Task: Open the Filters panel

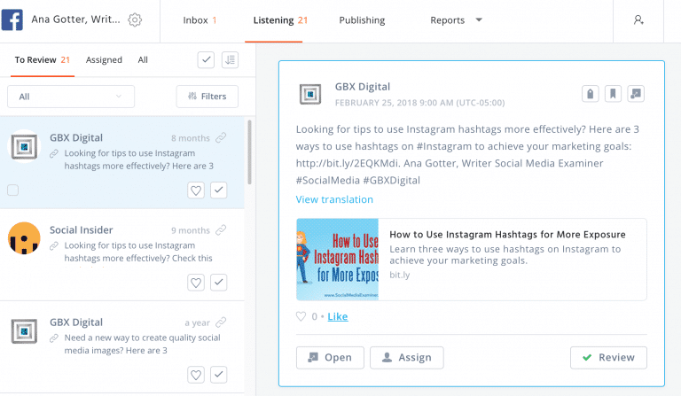Action: pos(207,97)
